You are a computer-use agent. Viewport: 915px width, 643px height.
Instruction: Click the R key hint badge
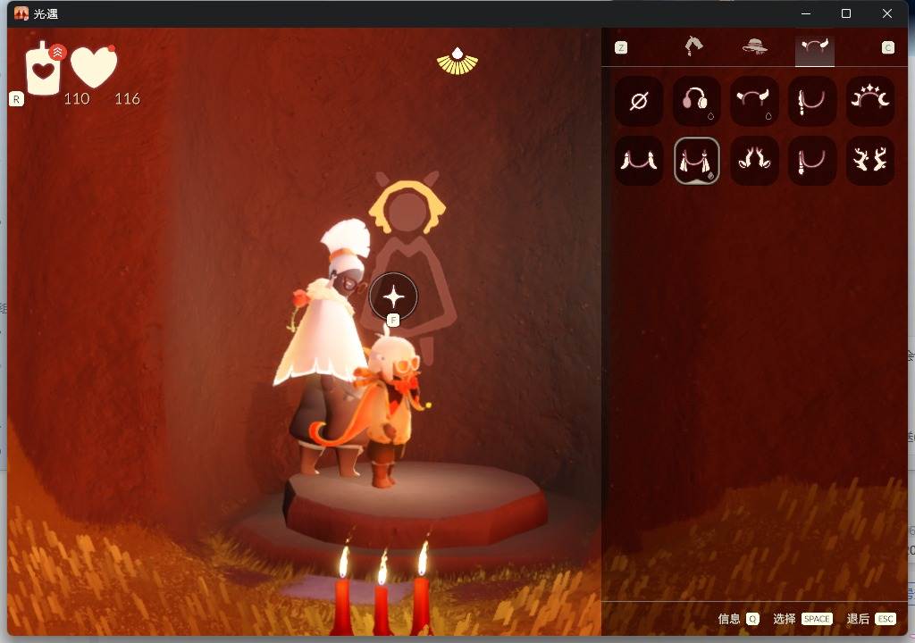pyautogui.click(x=16, y=99)
